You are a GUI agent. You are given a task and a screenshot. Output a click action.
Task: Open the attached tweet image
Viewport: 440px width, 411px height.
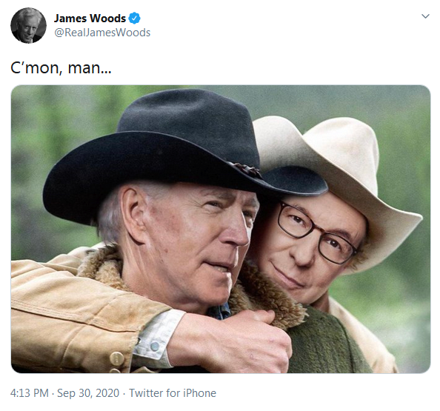[x=221, y=229]
